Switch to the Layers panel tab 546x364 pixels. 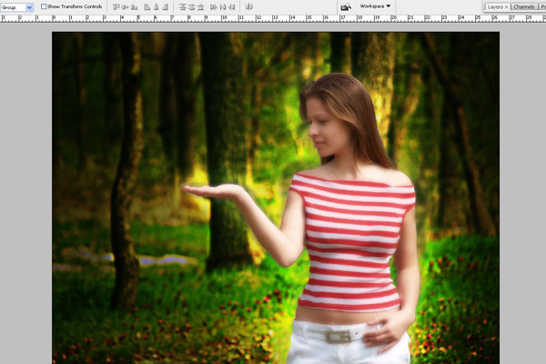[x=493, y=6]
